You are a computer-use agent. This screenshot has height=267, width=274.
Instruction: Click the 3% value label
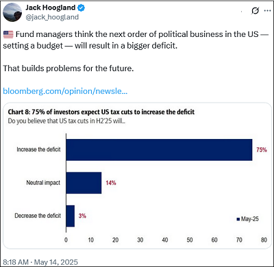pyautogui.click(x=82, y=216)
